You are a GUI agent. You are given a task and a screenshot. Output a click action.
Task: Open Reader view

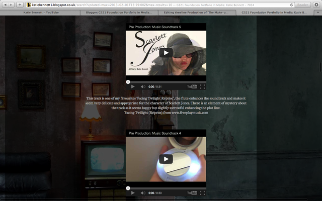[x=302, y=5]
